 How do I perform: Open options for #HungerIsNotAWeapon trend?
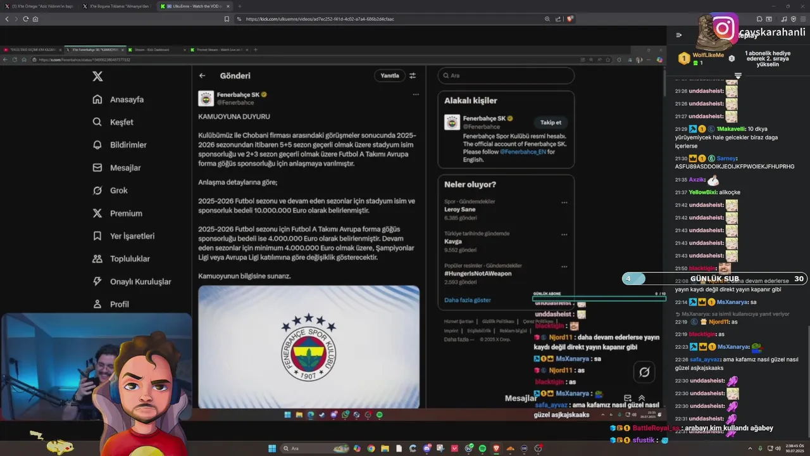click(x=564, y=266)
